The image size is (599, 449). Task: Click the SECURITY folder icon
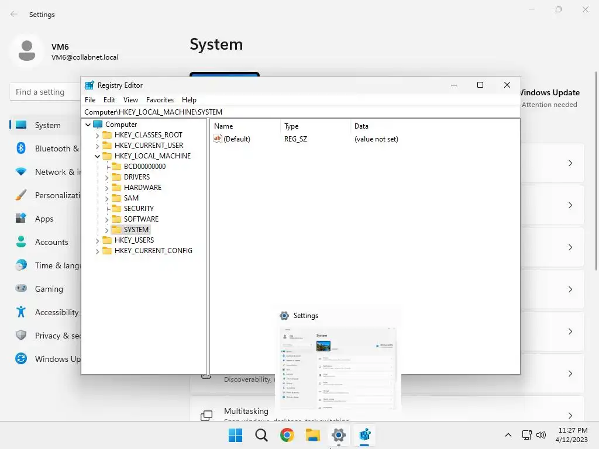[116, 209]
